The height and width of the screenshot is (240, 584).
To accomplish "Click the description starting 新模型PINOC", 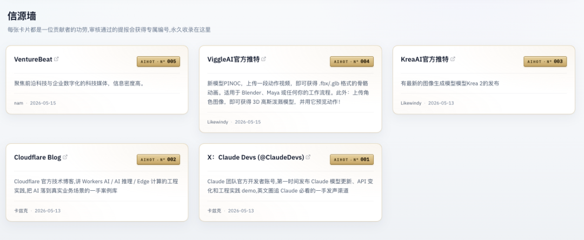I will (x=288, y=92).
